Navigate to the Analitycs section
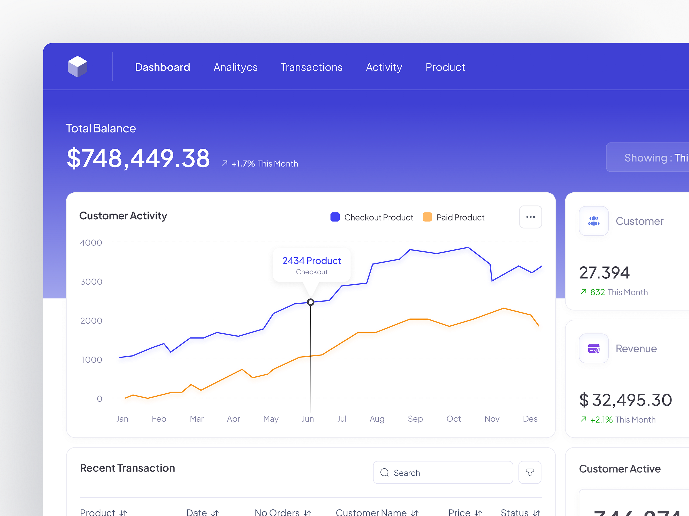The height and width of the screenshot is (516, 689). pyautogui.click(x=235, y=67)
